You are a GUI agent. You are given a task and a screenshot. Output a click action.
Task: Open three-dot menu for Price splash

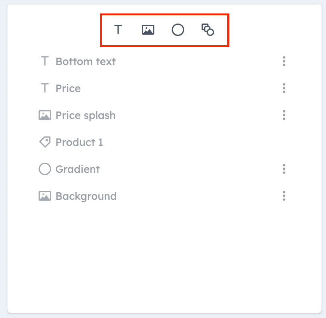284,115
